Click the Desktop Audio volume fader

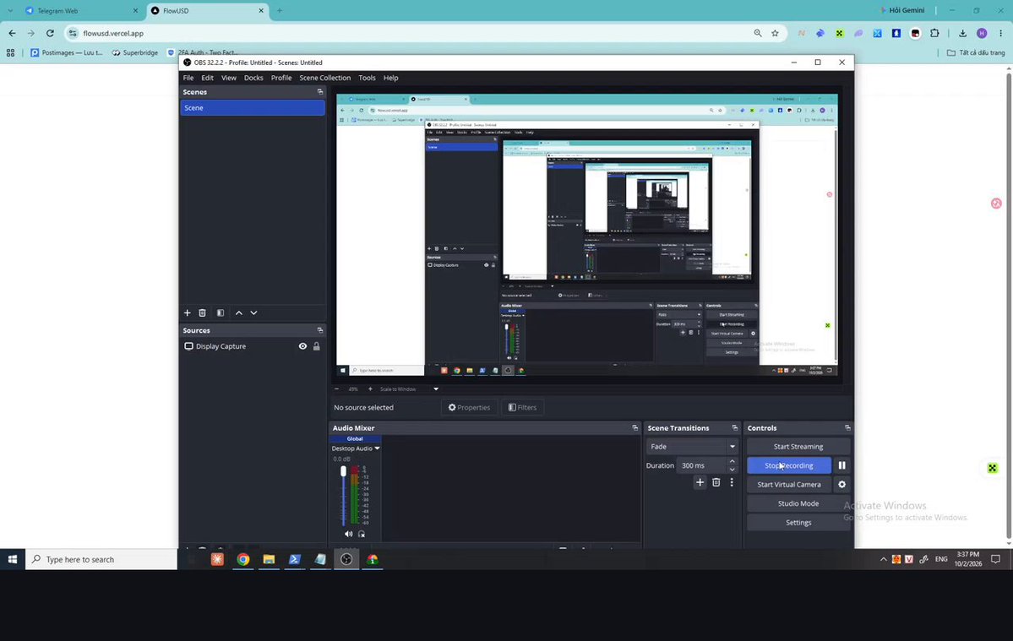[x=343, y=471]
